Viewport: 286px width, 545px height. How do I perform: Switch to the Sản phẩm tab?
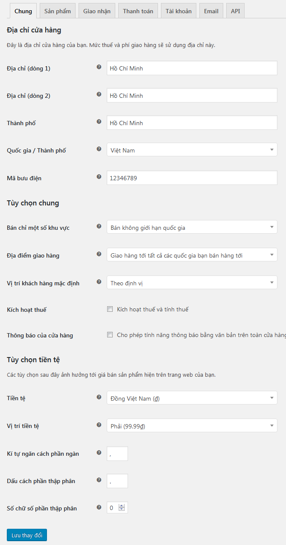tap(58, 11)
